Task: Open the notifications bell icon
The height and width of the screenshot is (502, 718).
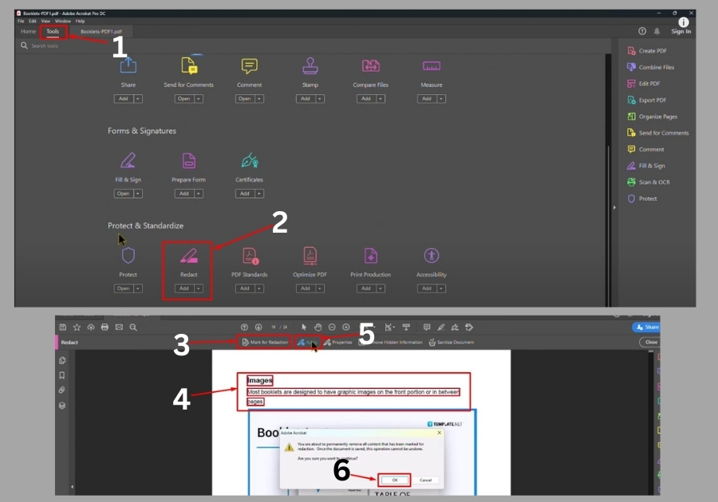Action: click(x=657, y=31)
